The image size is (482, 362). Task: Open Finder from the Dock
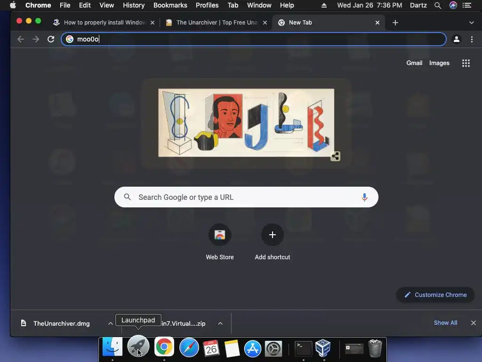tap(112, 347)
